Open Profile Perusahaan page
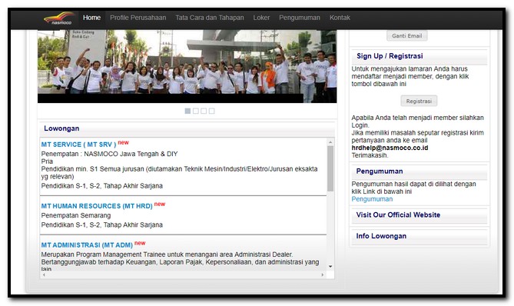Image resolution: width=514 pixels, height=306 pixels. click(138, 18)
